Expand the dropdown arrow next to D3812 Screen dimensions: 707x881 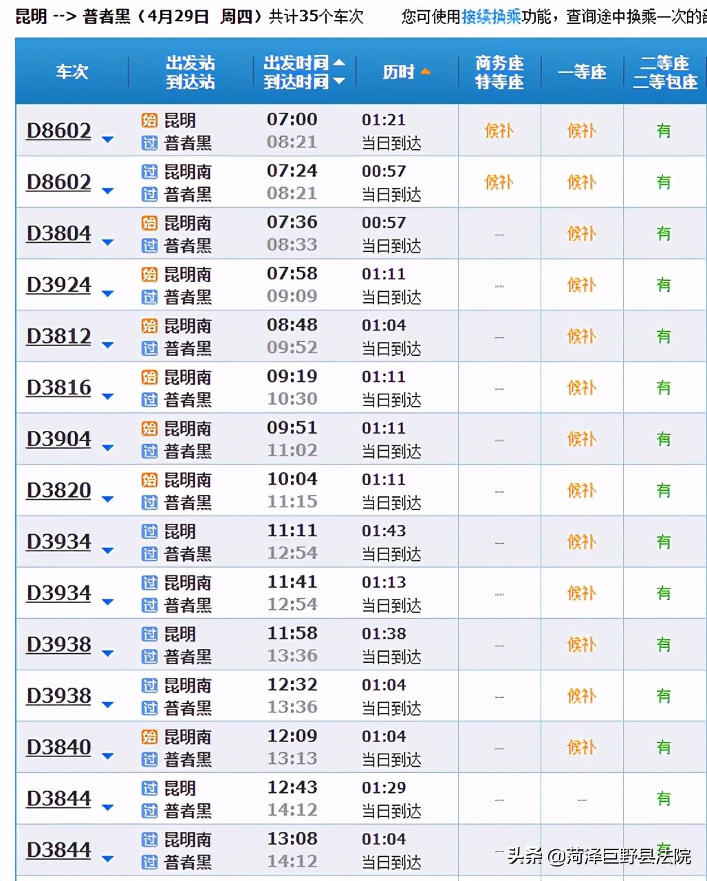point(107,345)
